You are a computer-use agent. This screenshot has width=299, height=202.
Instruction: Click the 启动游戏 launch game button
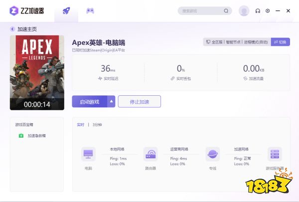(89, 102)
